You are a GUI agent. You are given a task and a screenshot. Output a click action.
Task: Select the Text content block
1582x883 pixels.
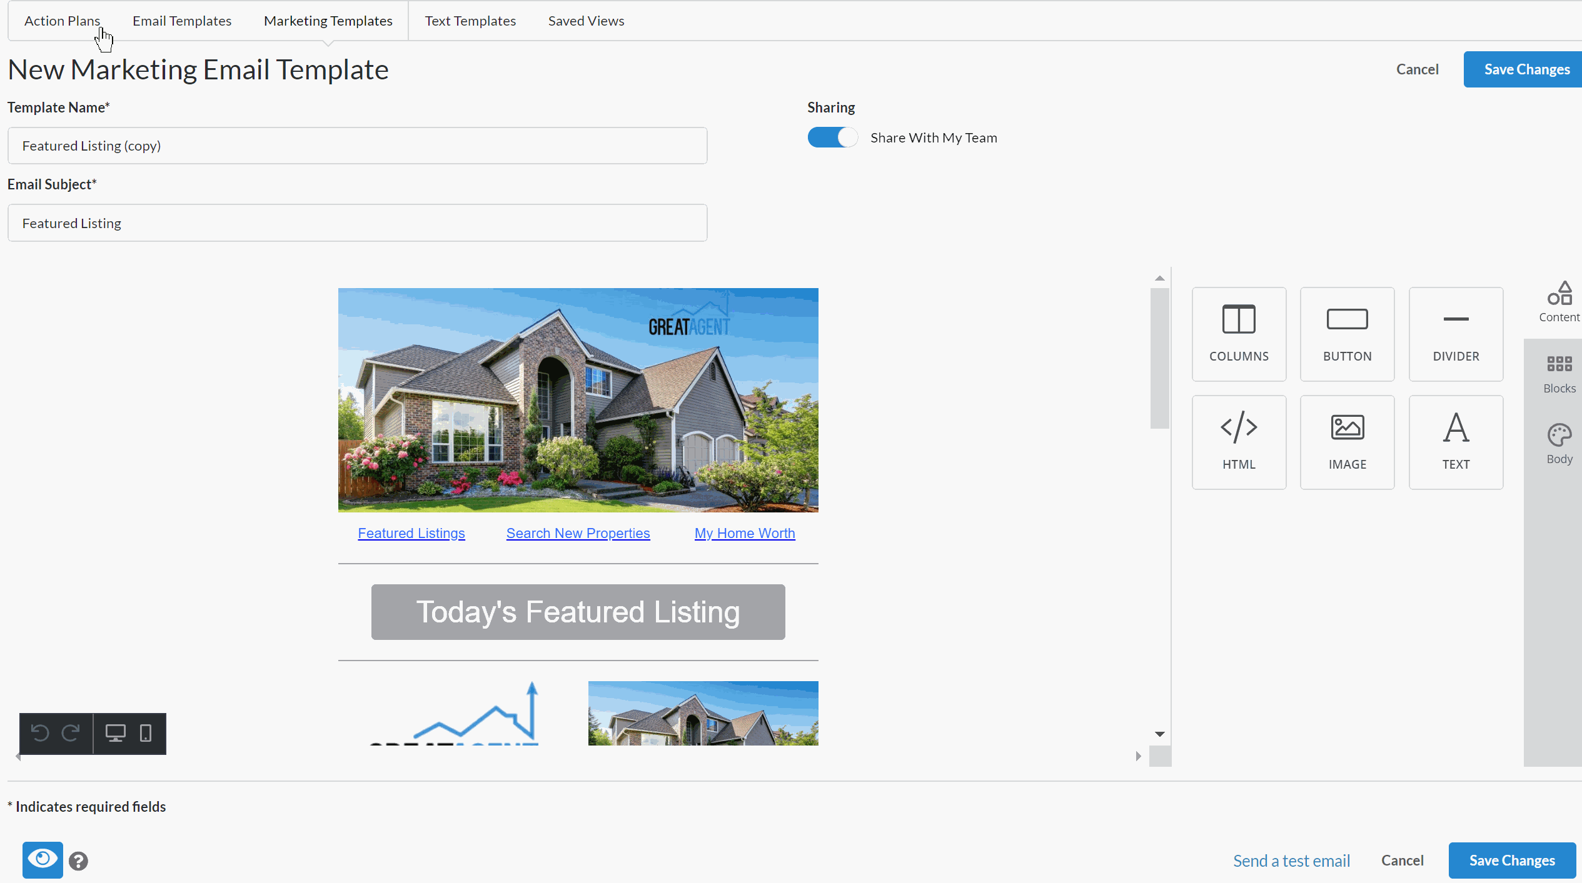pyautogui.click(x=1455, y=442)
